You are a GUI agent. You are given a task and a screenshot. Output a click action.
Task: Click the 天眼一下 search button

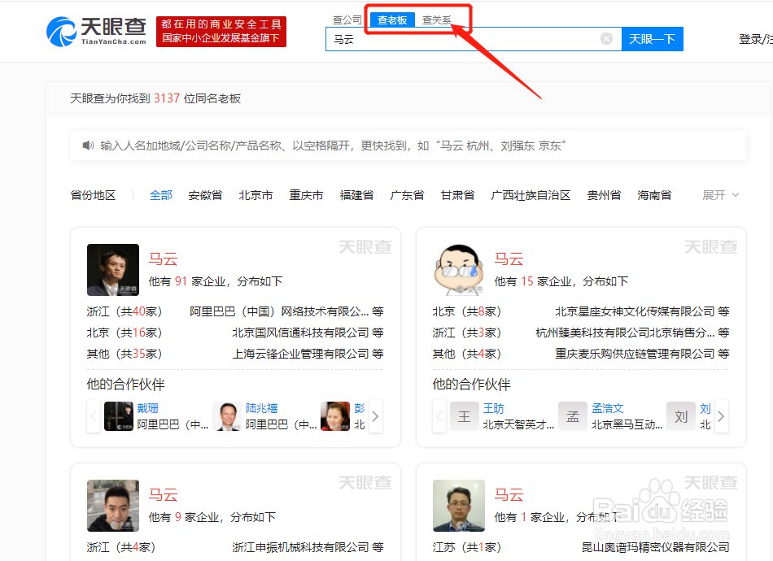coord(652,38)
